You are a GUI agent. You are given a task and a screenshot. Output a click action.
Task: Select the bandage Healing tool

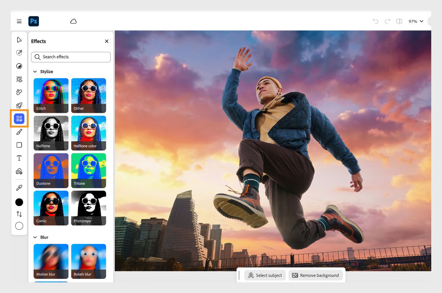19,92
